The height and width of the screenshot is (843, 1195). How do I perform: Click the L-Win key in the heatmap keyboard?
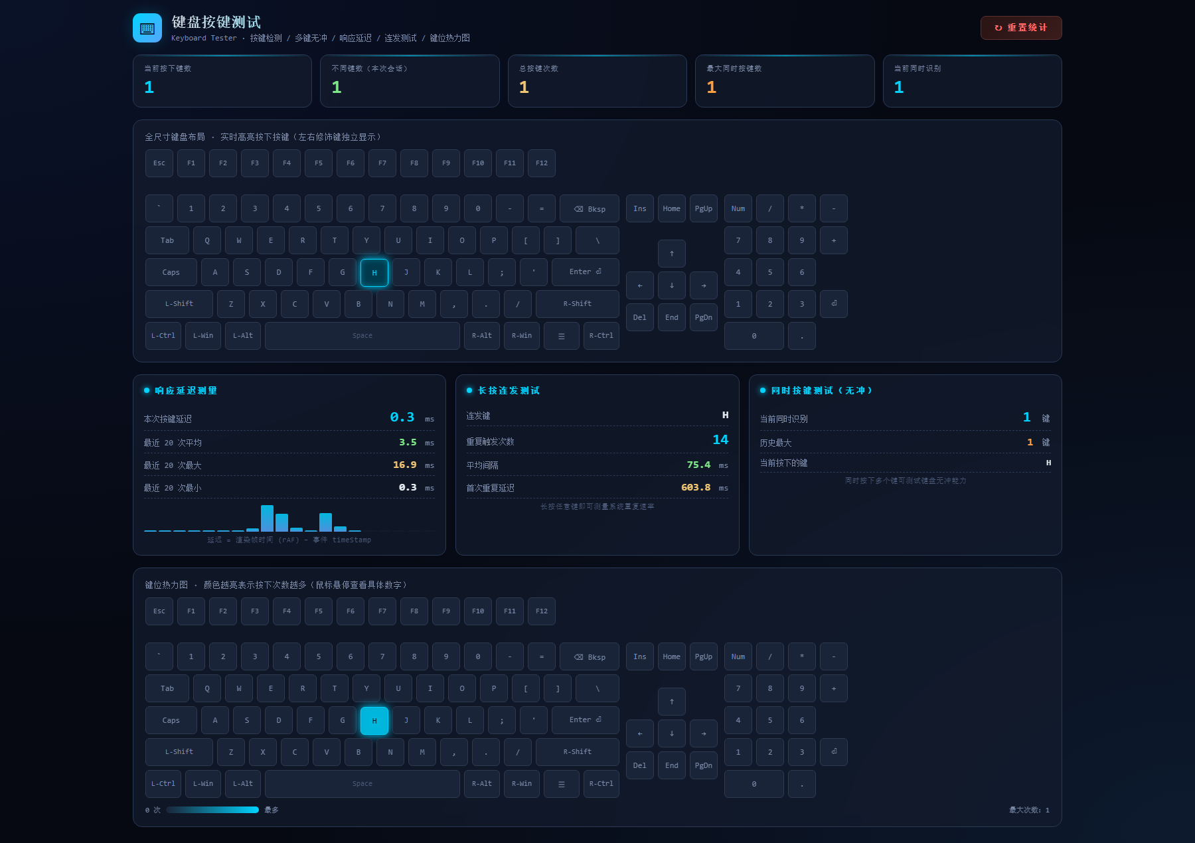point(203,784)
